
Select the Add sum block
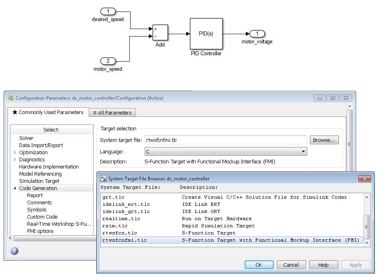click(160, 33)
